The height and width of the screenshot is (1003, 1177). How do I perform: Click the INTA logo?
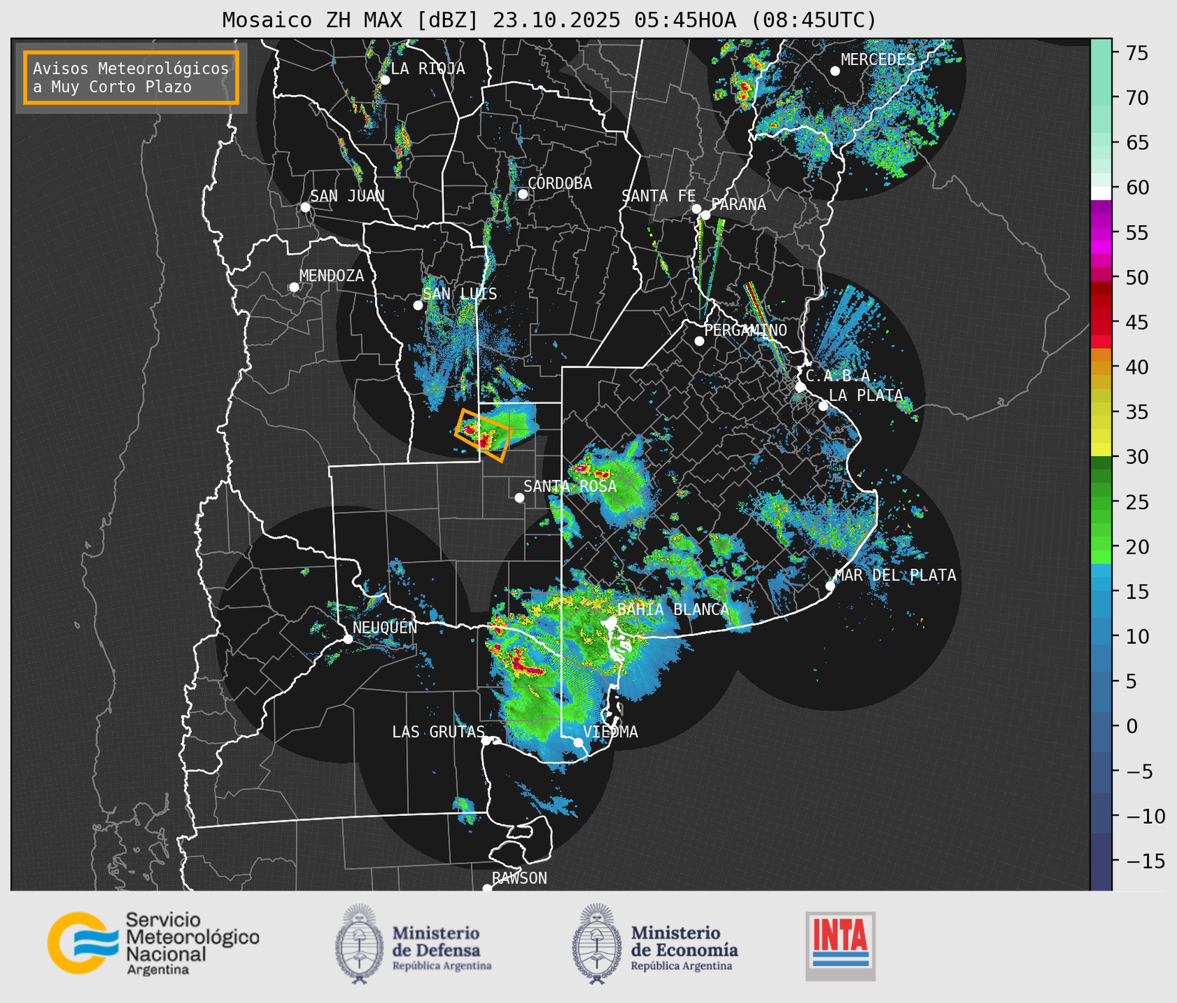click(840, 946)
